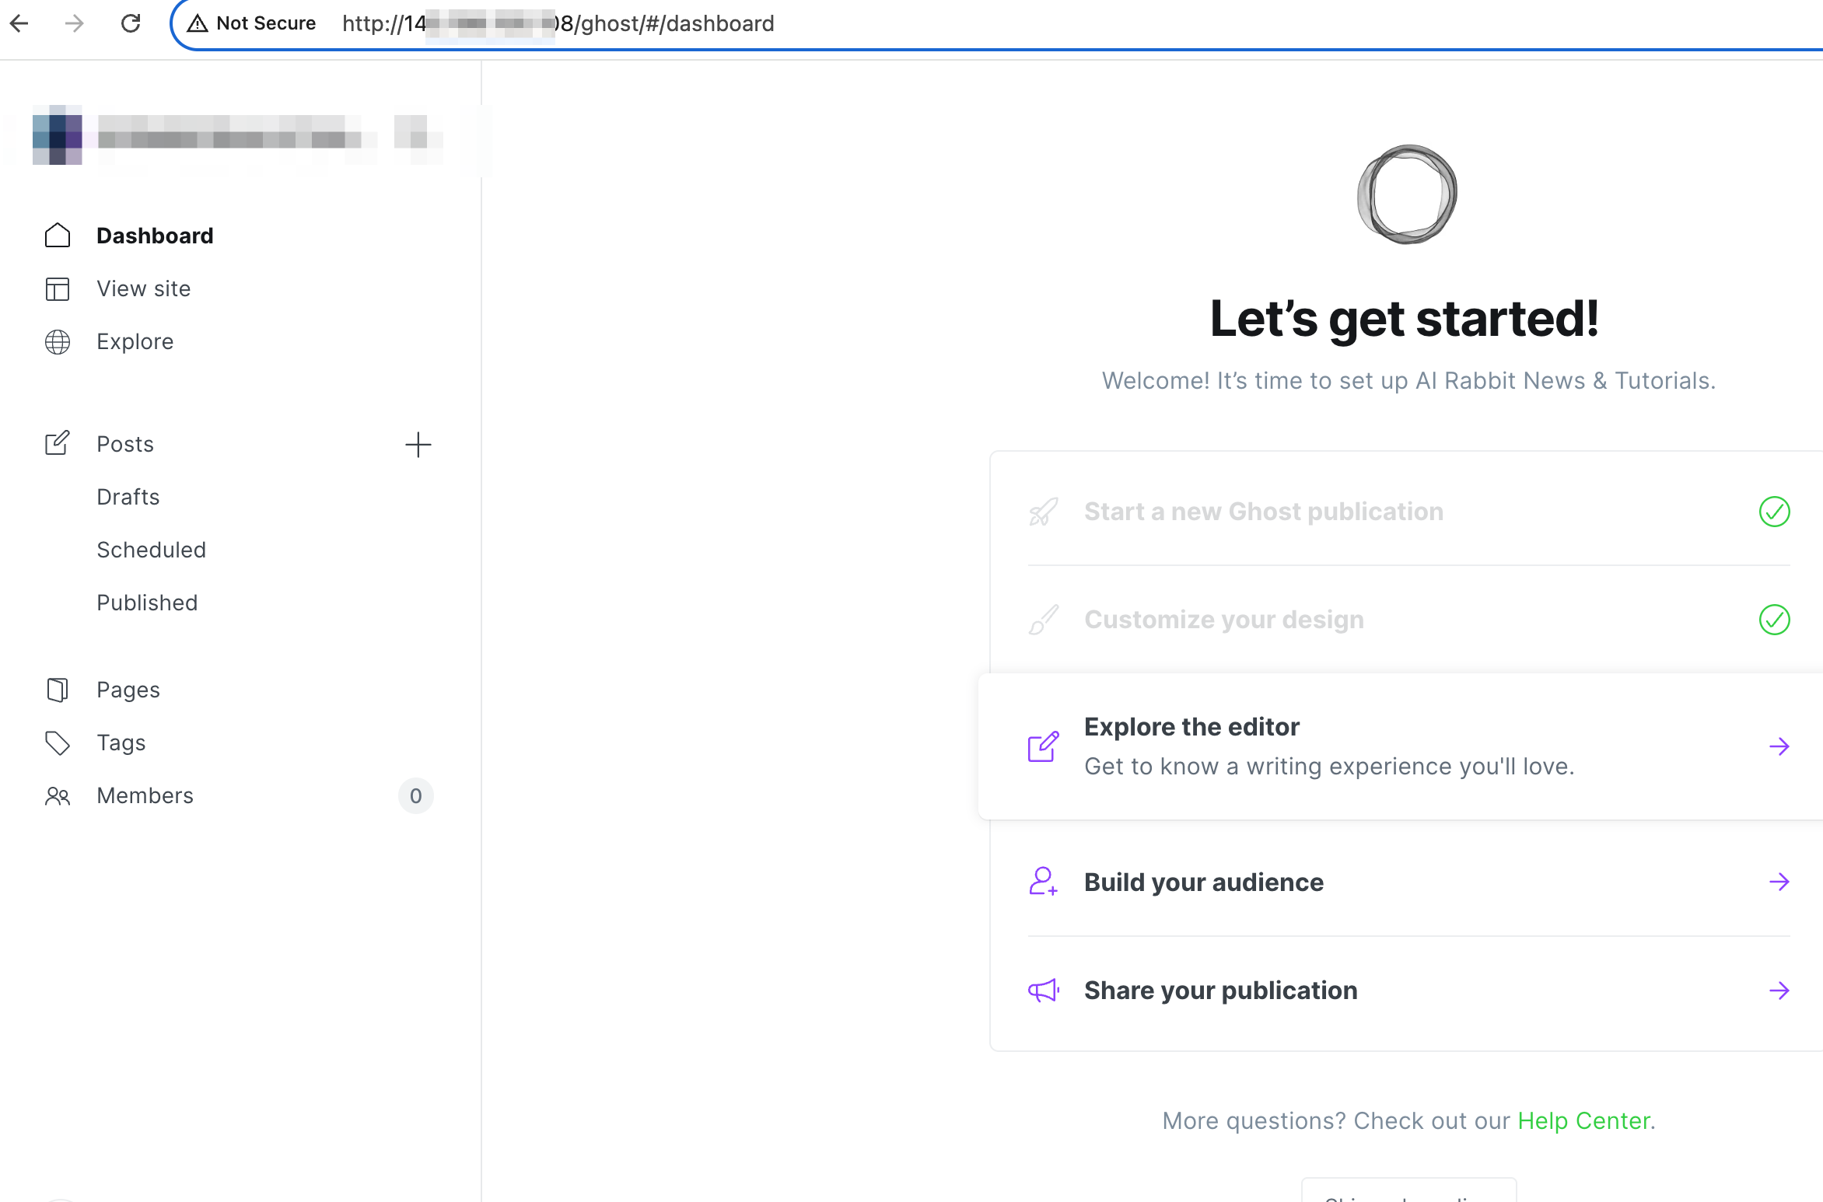Click the Pages document icon

[58, 690]
